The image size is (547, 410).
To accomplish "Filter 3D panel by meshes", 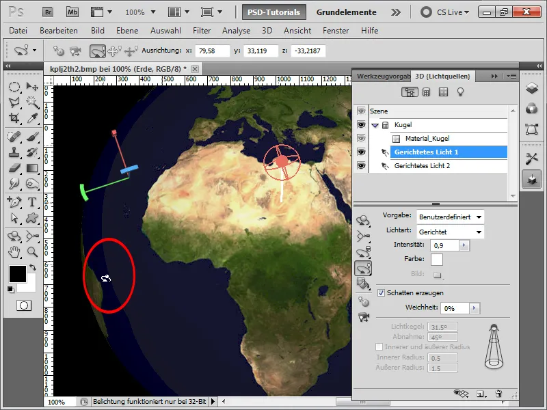I will (x=426, y=92).
